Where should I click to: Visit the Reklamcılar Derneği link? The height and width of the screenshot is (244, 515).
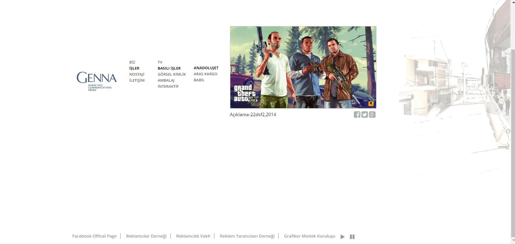coord(146,236)
